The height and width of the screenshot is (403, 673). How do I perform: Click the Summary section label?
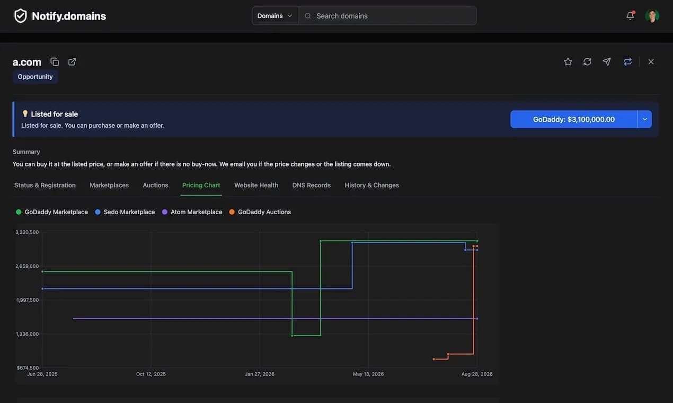(x=26, y=152)
